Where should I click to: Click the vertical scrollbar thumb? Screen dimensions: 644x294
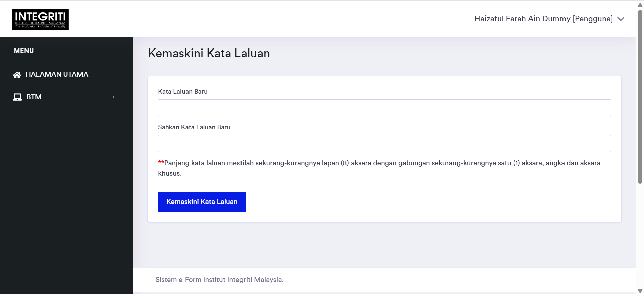pyautogui.click(x=640, y=97)
